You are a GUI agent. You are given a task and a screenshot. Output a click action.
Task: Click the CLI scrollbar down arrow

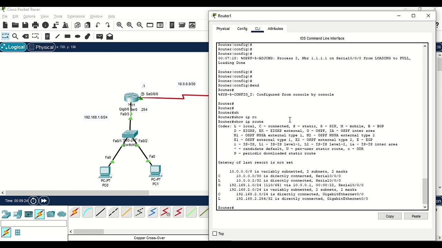(425, 207)
